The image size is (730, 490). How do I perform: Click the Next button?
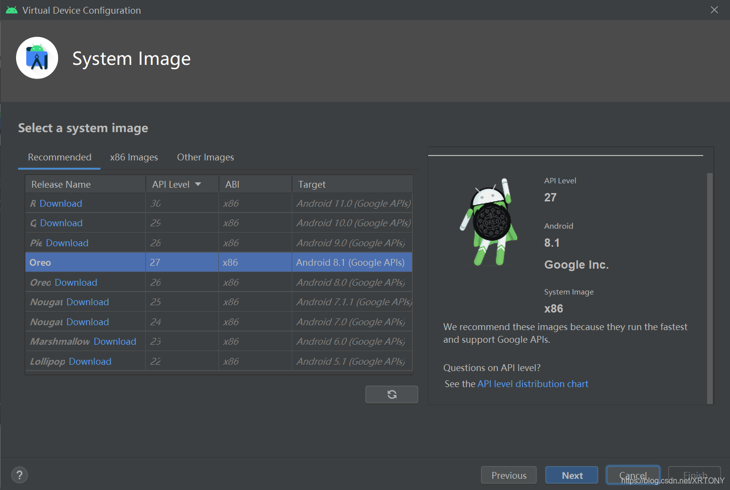(x=572, y=475)
